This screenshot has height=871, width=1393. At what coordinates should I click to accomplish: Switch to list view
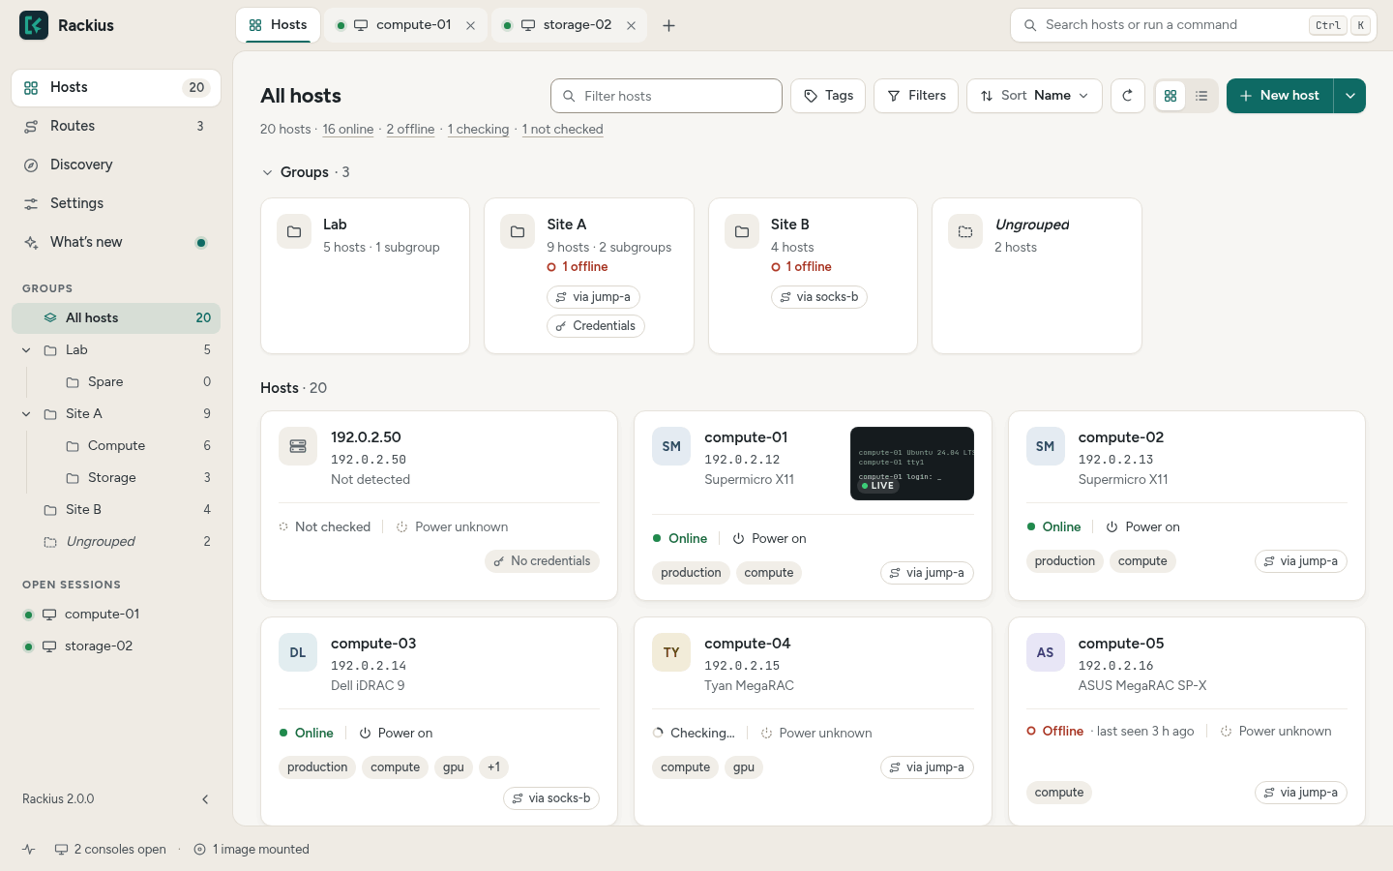pyautogui.click(x=1201, y=96)
